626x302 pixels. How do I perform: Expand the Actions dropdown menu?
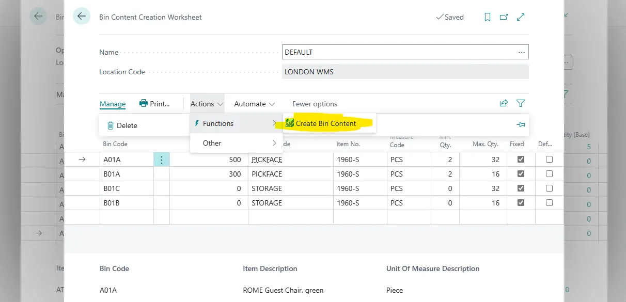(x=207, y=104)
